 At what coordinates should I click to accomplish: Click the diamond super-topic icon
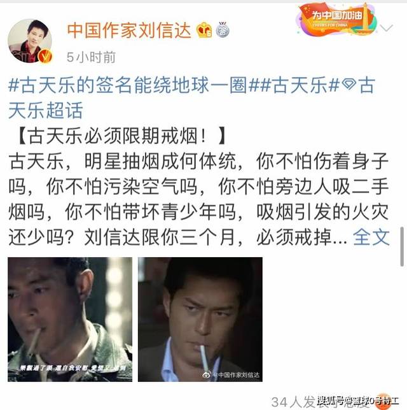tap(349, 84)
